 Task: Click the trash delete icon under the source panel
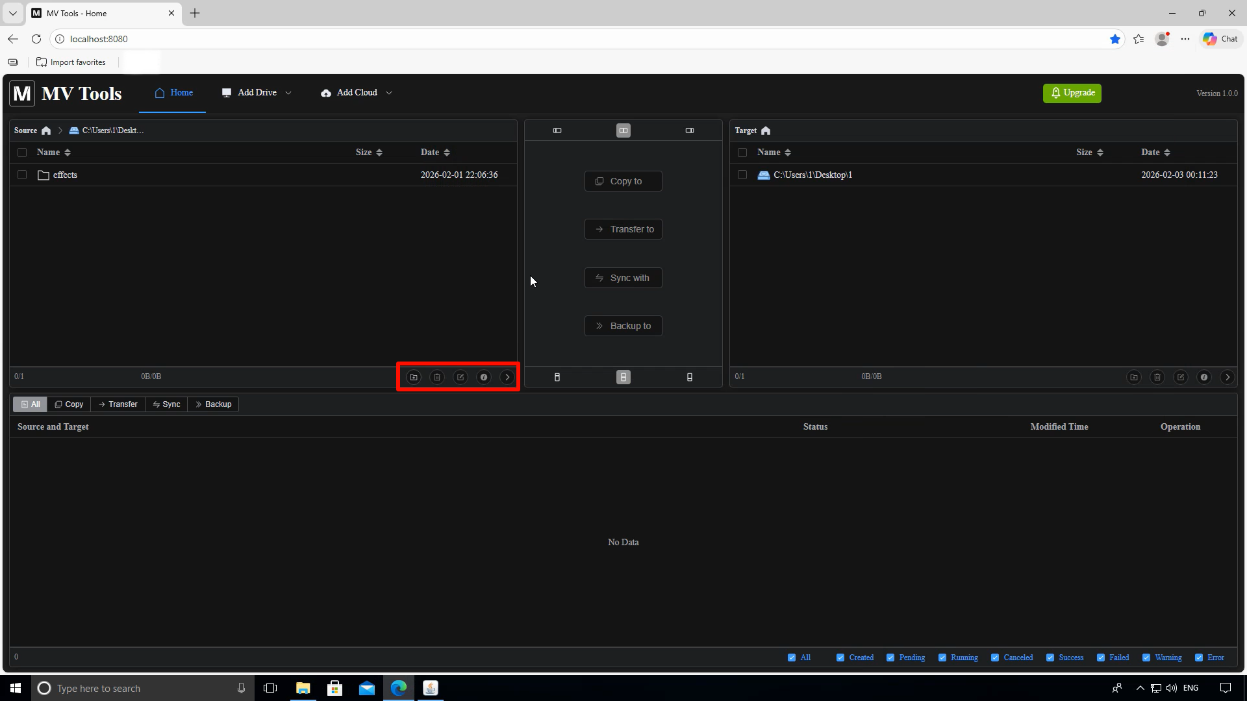[x=437, y=376]
